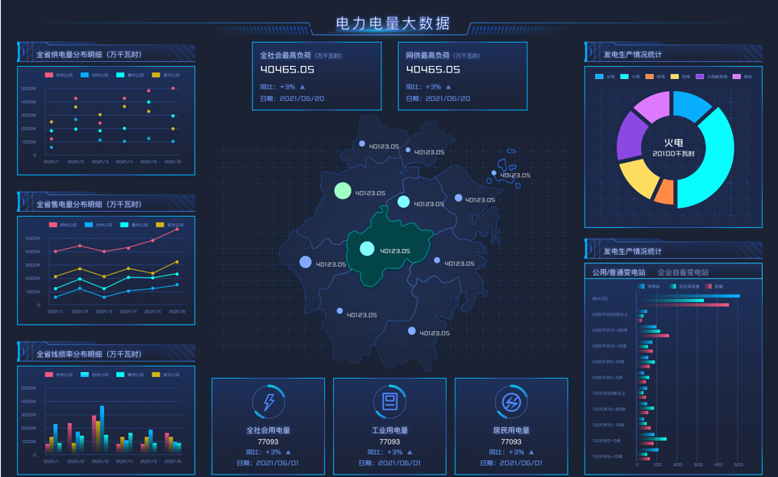778x477 pixels.
Task: Click the lightning bolt icon above 全社会用电量
Action: pyautogui.click(x=268, y=401)
